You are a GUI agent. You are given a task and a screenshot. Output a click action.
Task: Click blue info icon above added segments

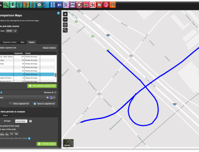click(1, 92)
